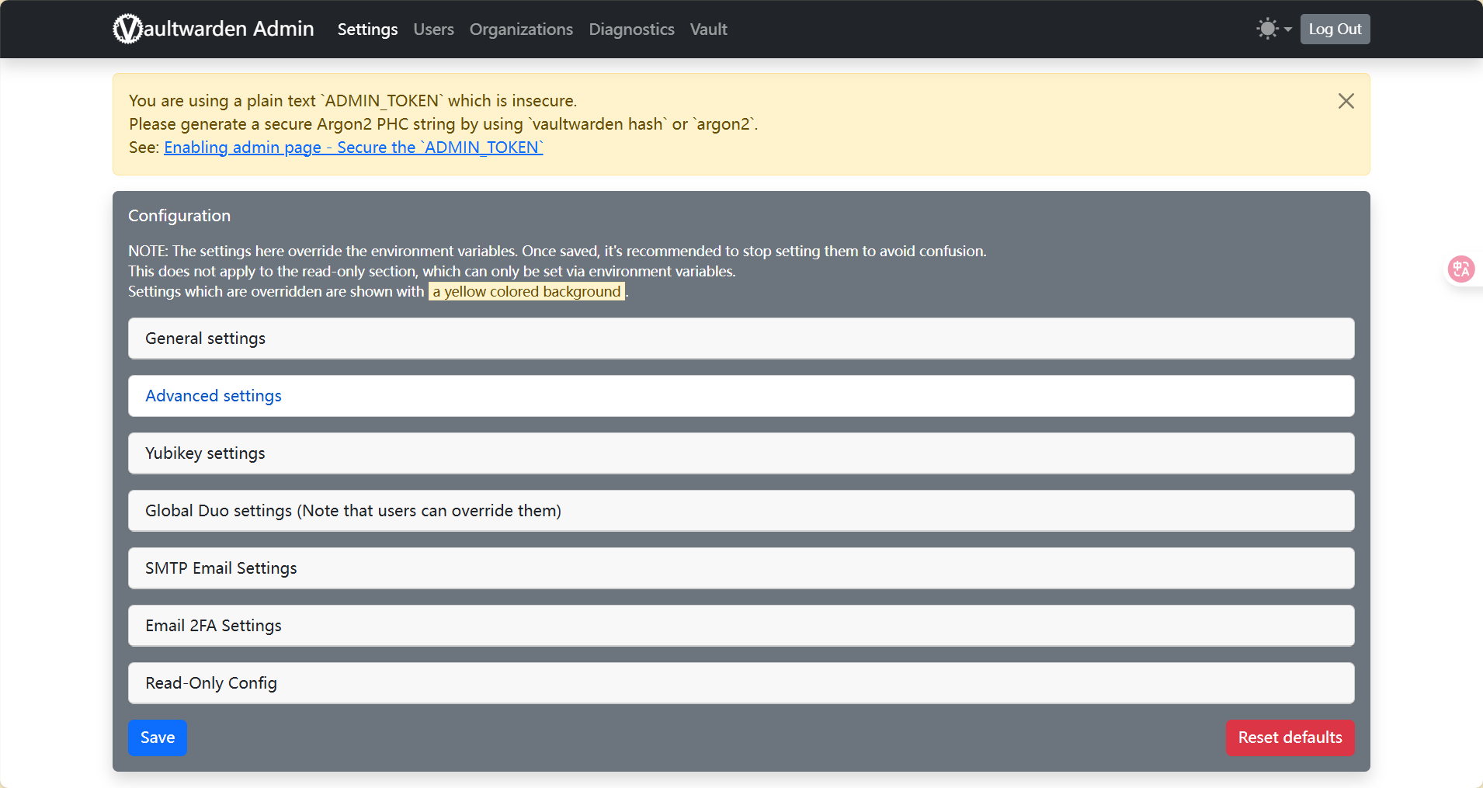This screenshot has width=1483, height=788.
Task: Click the floating translate icon at right edge
Action: point(1461,269)
